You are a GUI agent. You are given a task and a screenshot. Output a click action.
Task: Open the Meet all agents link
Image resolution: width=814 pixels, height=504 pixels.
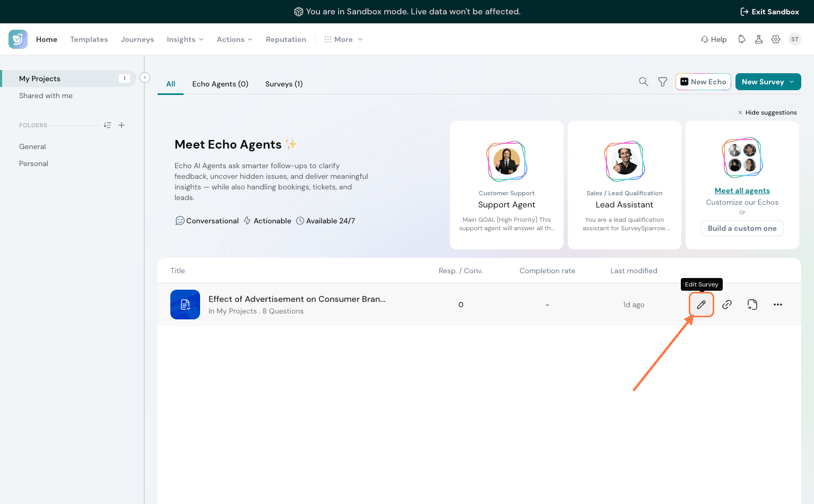pos(742,190)
